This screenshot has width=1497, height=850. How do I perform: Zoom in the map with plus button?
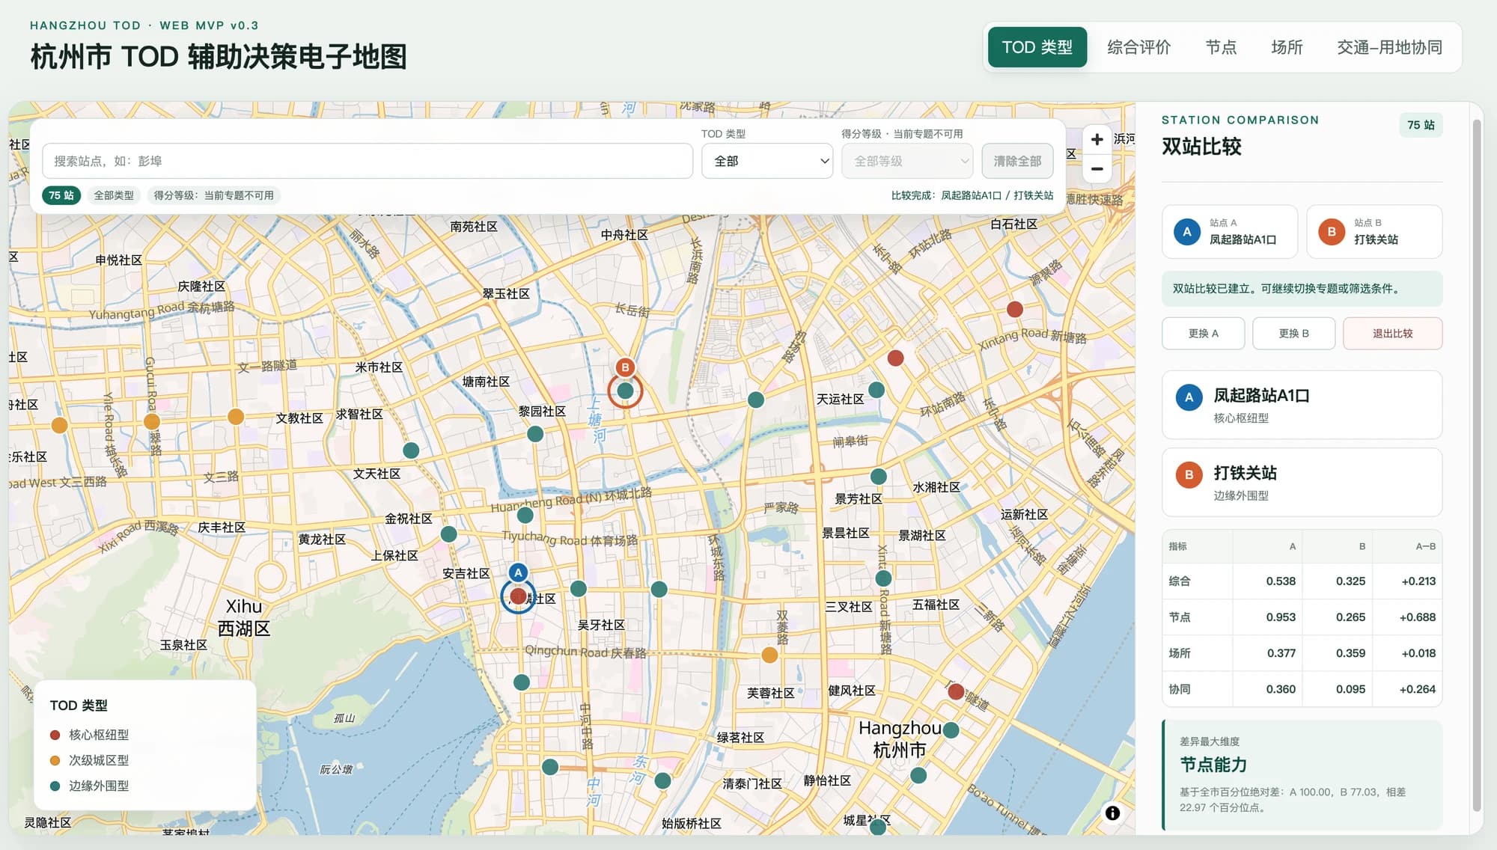pos(1097,140)
